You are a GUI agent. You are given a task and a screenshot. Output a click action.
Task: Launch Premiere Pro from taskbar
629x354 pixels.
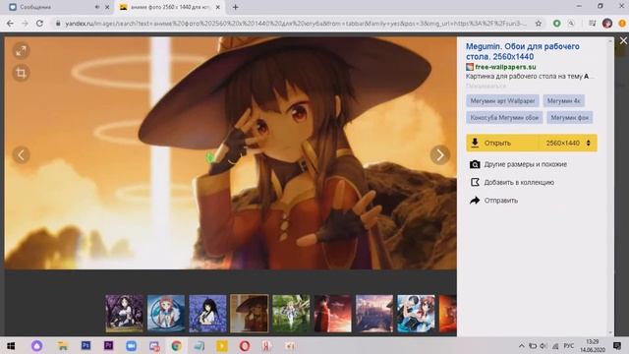109,345
